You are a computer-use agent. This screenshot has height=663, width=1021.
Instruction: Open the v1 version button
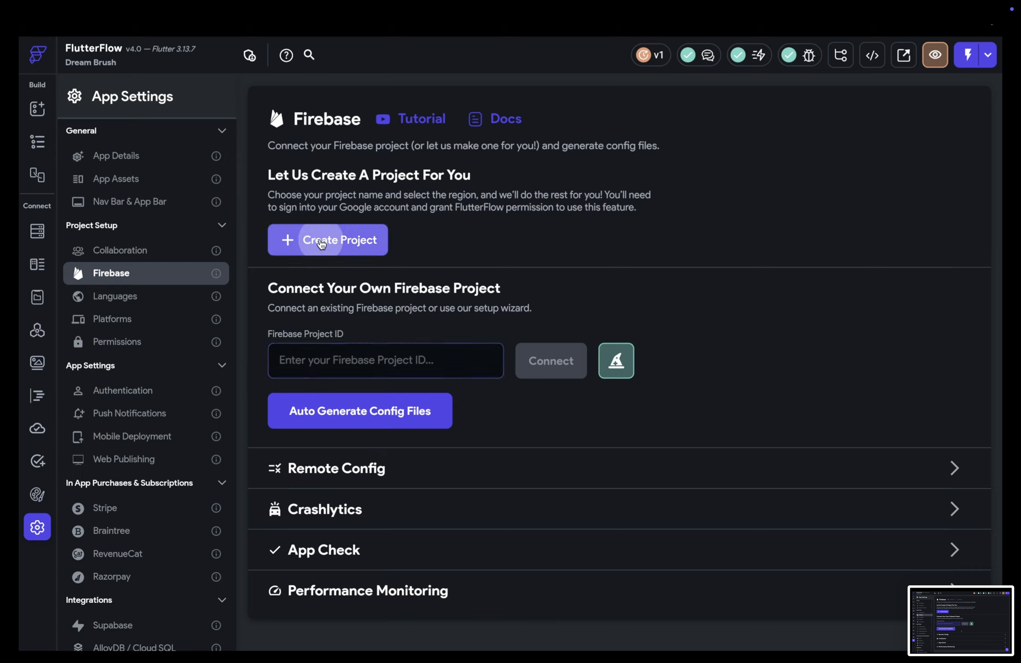click(x=650, y=55)
